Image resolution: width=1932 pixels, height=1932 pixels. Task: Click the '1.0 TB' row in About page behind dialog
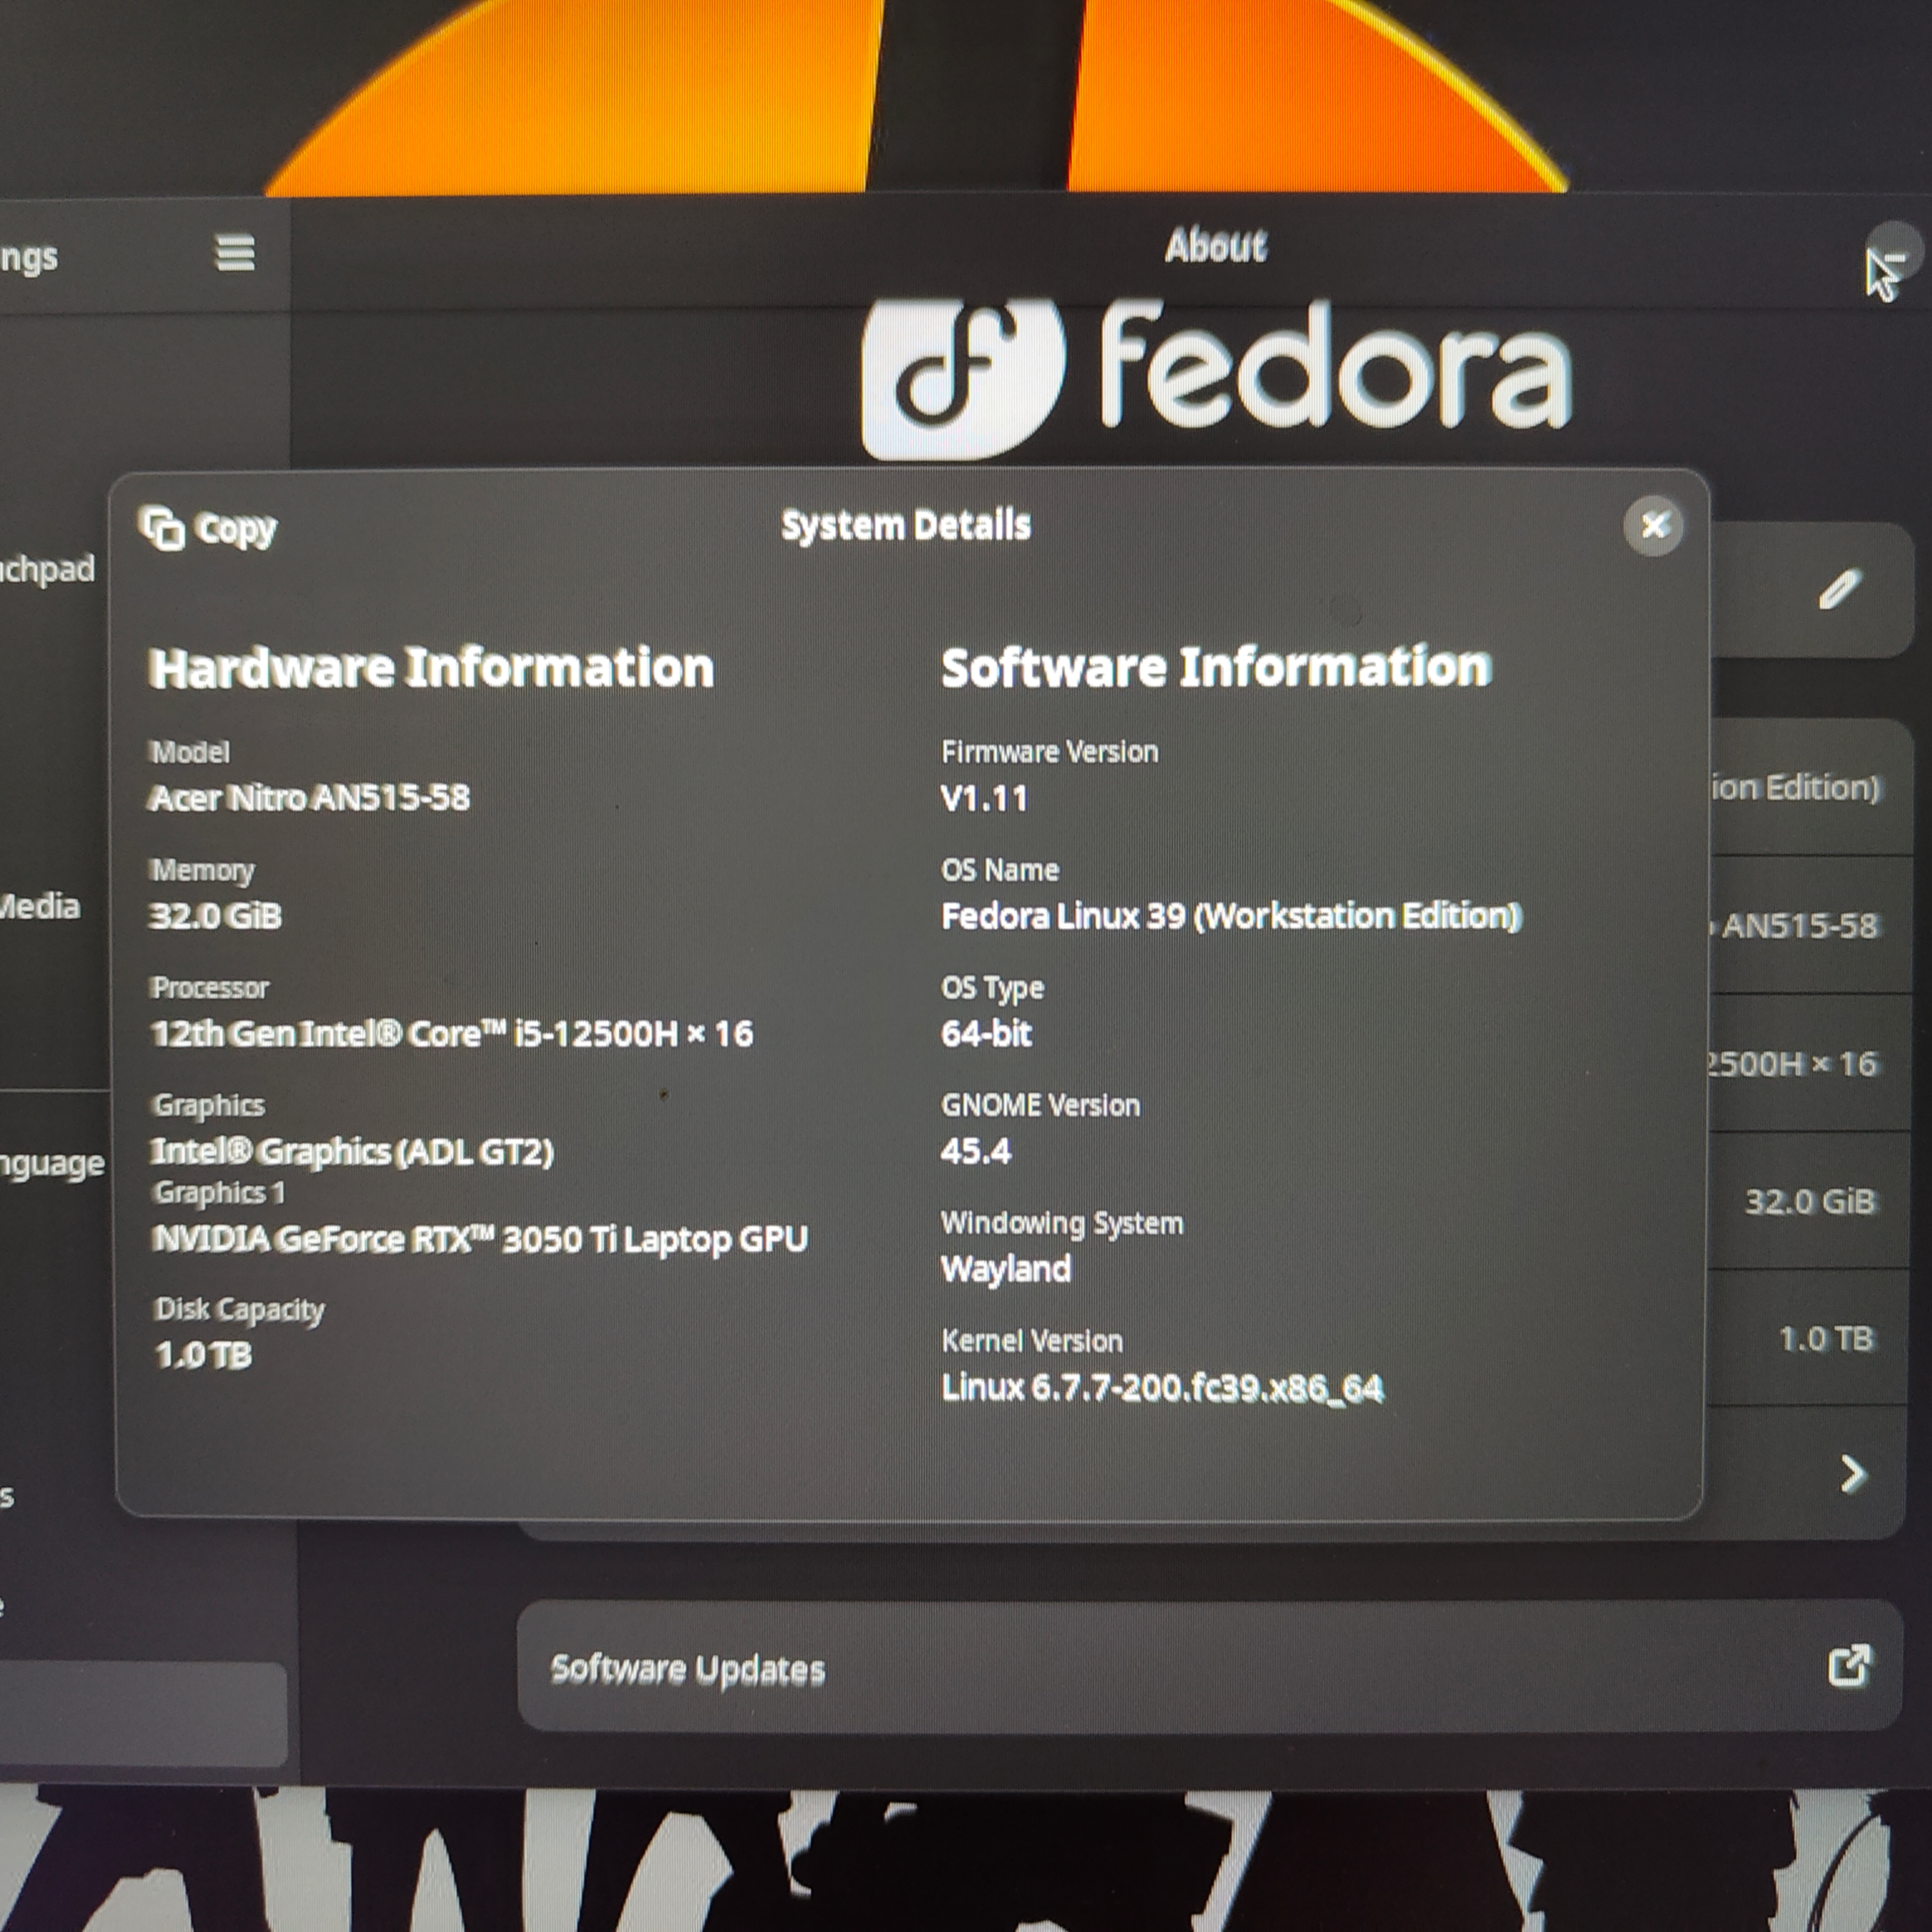pyautogui.click(x=1808, y=1338)
